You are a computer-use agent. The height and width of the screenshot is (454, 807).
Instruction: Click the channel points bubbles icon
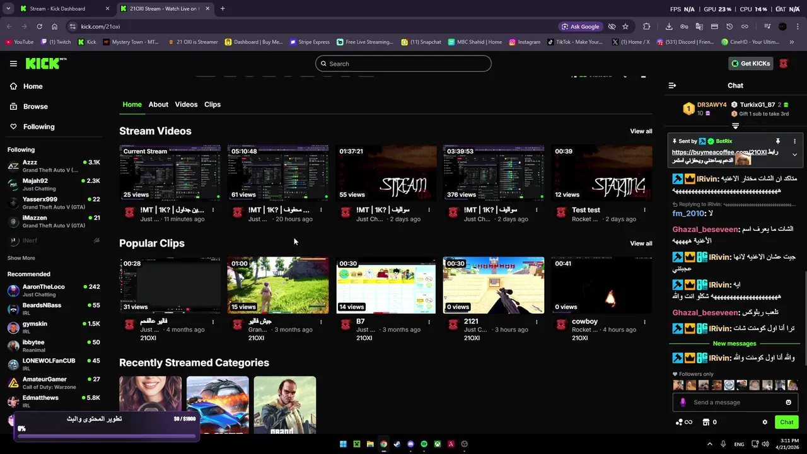(679, 422)
